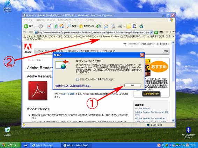The height and width of the screenshot is (148, 198).
Task: Click the green Go arrow button
Action: 156,32
